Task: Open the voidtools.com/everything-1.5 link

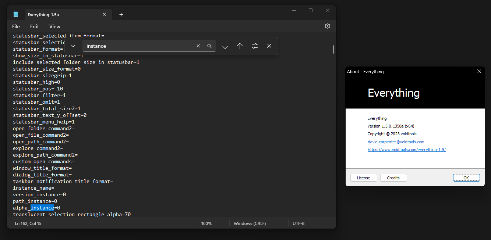Action: click(407, 150)
